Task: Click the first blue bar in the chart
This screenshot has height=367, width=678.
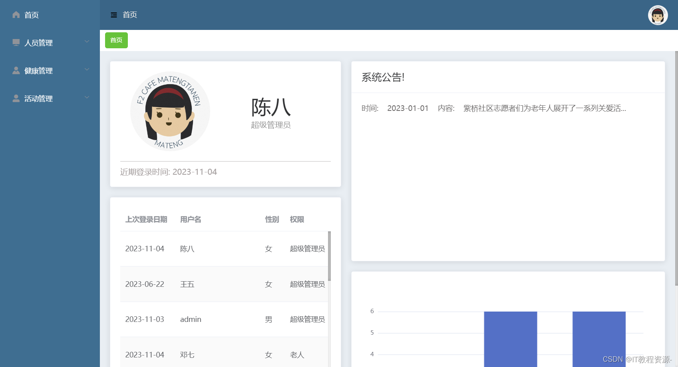Action: (x=511, y=339)
